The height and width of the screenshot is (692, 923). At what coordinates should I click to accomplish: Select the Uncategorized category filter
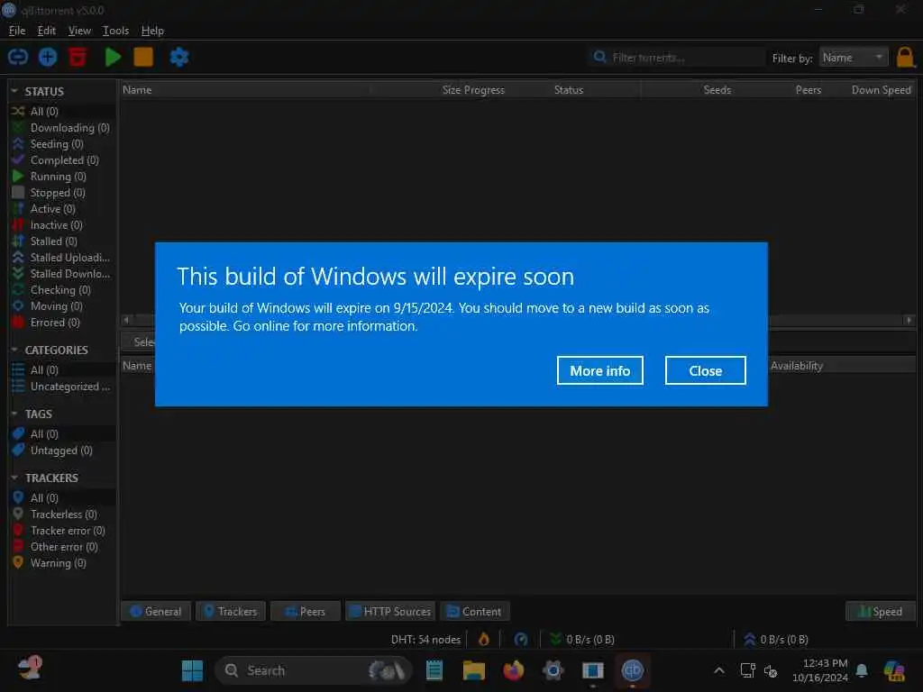click(x=61, y=387)
